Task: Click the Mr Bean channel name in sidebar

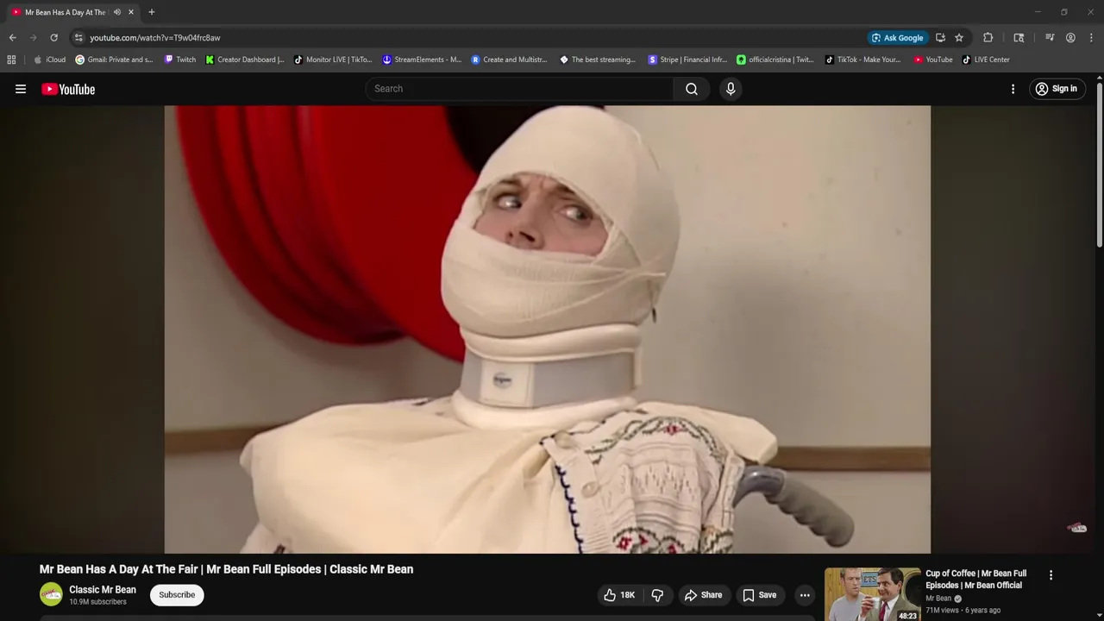Action: pyautogui.click(x=938, y=599)
